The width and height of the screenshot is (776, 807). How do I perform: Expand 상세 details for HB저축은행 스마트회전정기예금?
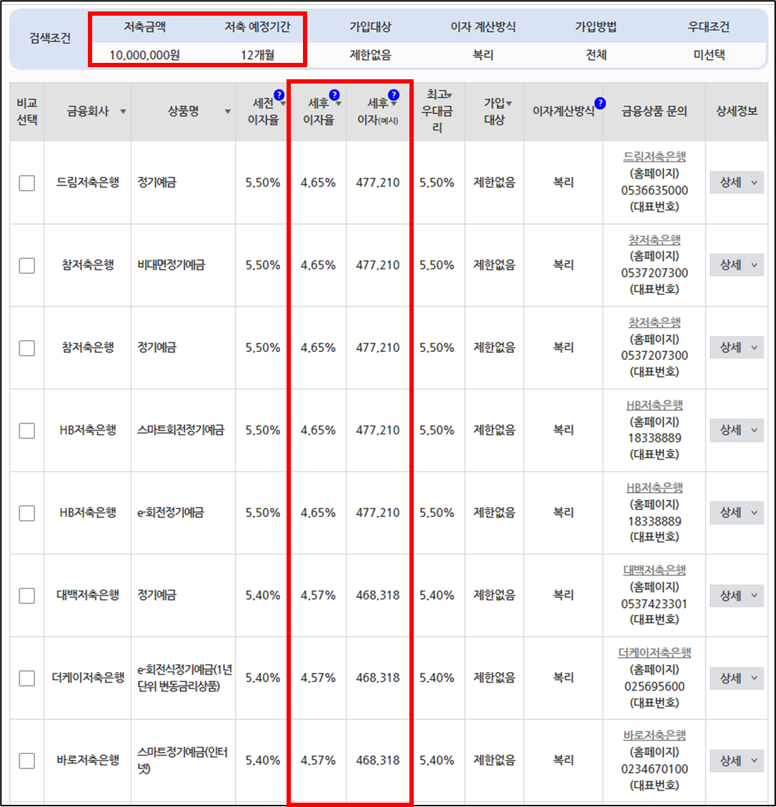[737, 430]
